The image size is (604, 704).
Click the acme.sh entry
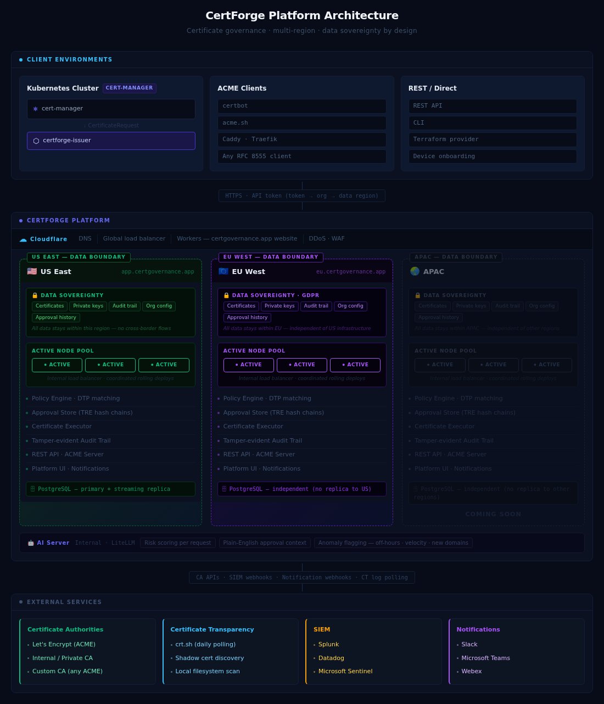point(302,123)
